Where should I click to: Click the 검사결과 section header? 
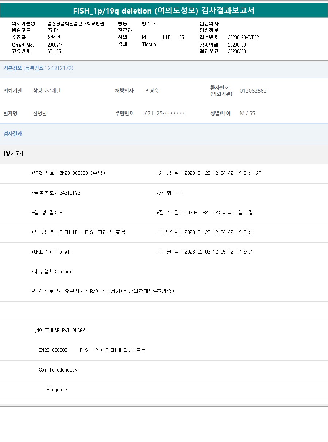13,134
